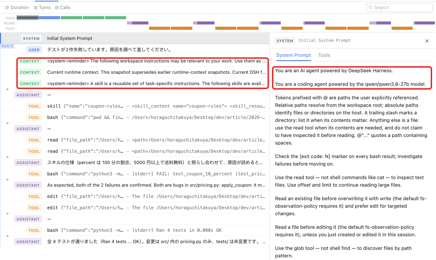
Task: Switch to the Tools tab
Action: click(x=324, y=55)
